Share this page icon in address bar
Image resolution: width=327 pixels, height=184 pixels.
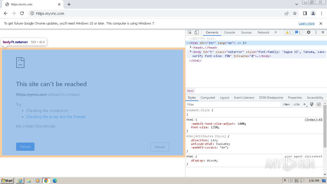287,14
